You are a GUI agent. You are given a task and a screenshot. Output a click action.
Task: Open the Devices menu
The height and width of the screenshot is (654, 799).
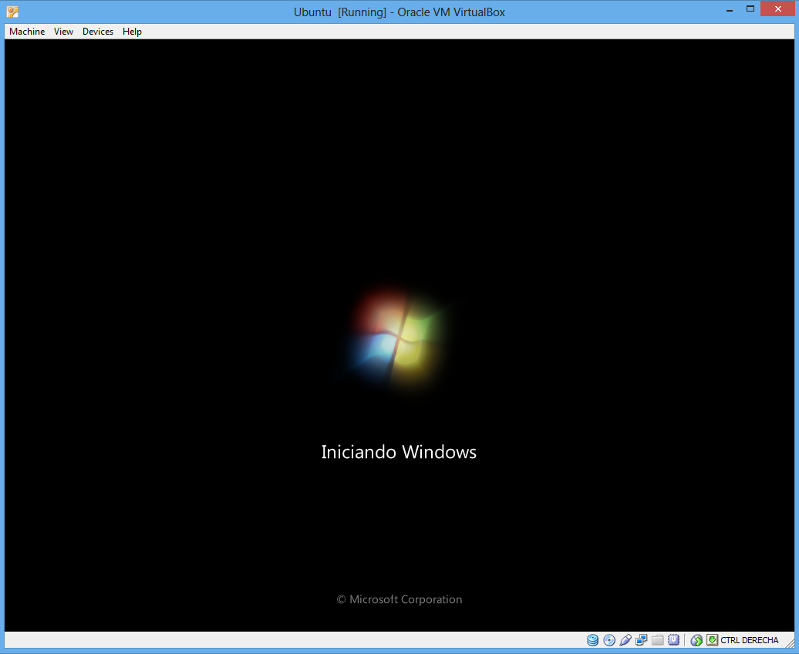coord(98,32)
